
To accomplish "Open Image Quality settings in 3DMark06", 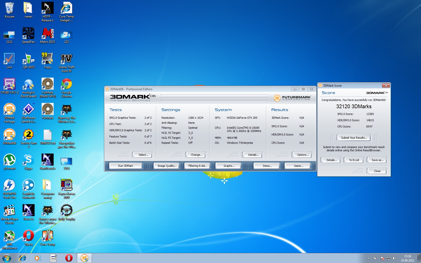I will [167, 166].
